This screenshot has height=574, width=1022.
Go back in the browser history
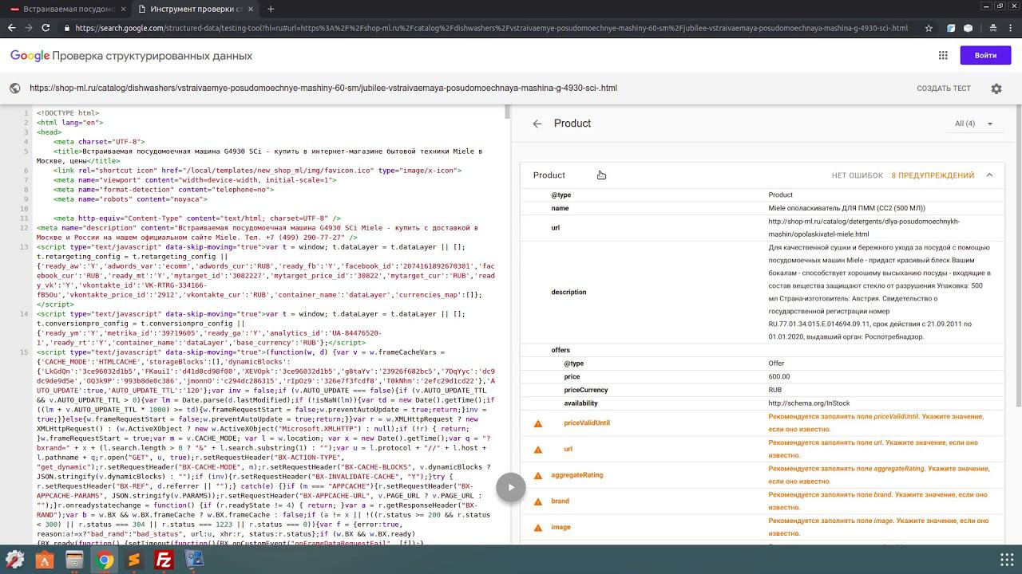(x=11, y=28)
